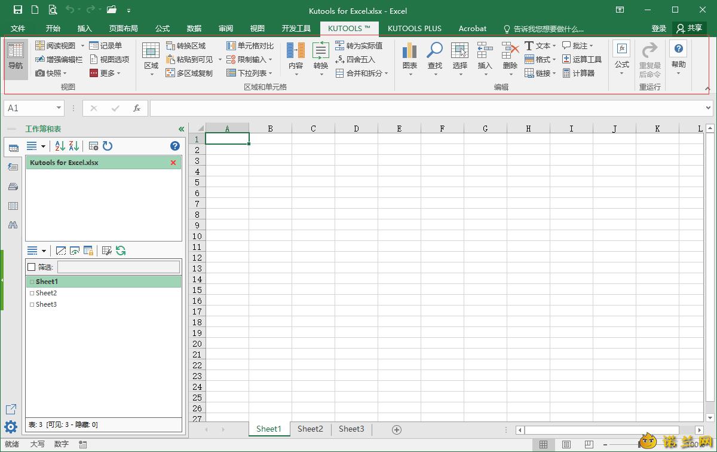This screenshot has width=717, height=452.
Task: Open the 图表 charts tool
Action: pos(410,59)
